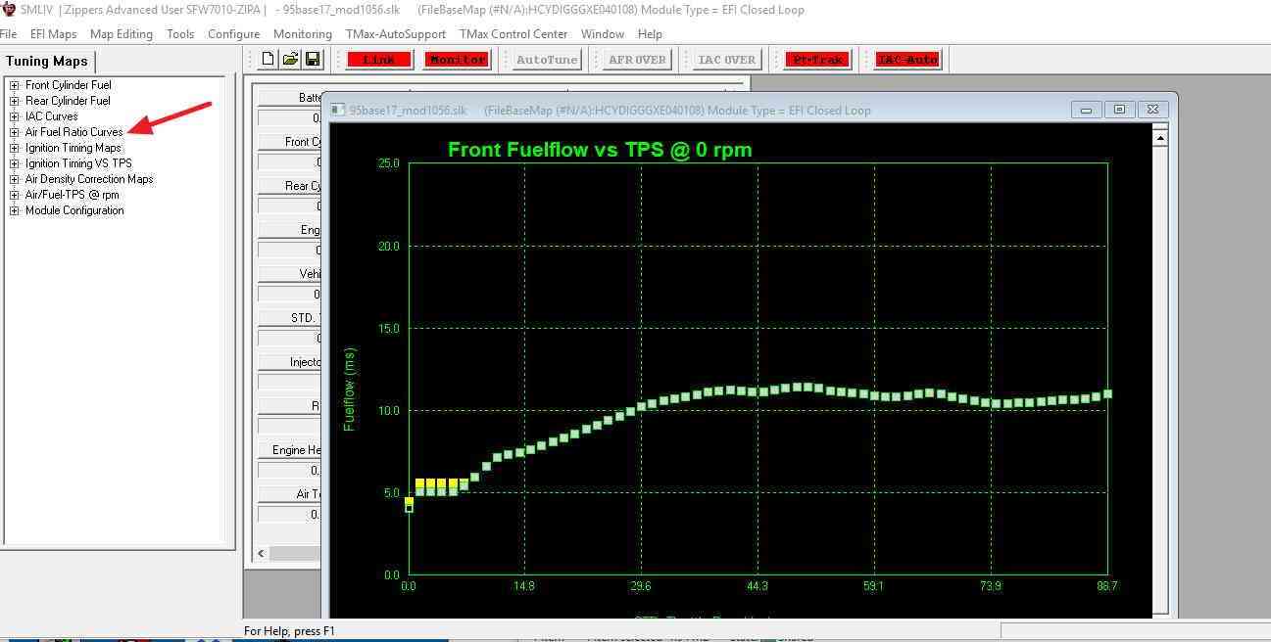Click the left scroll arrow under data panel
Viewport: 1271px width, 642px height.
coord(261,554)
